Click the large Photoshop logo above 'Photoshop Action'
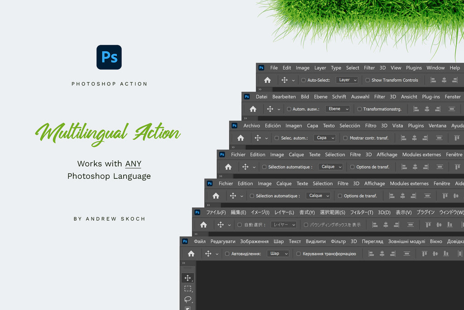This screenshot has height=310, width=464. point(109,57)
